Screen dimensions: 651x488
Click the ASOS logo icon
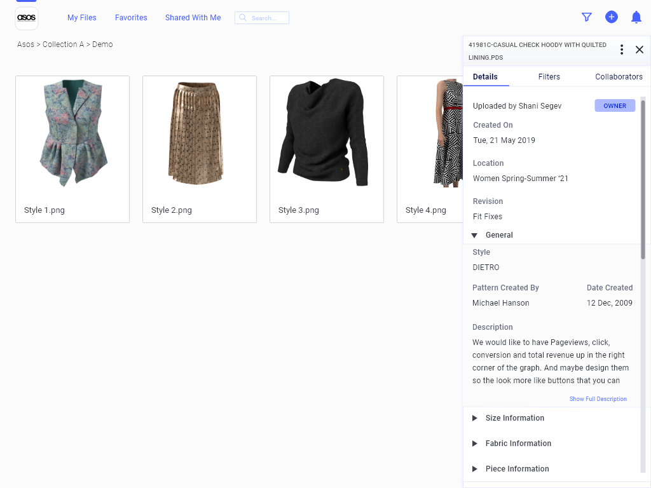pyautogui.click(x=27, y=18)
